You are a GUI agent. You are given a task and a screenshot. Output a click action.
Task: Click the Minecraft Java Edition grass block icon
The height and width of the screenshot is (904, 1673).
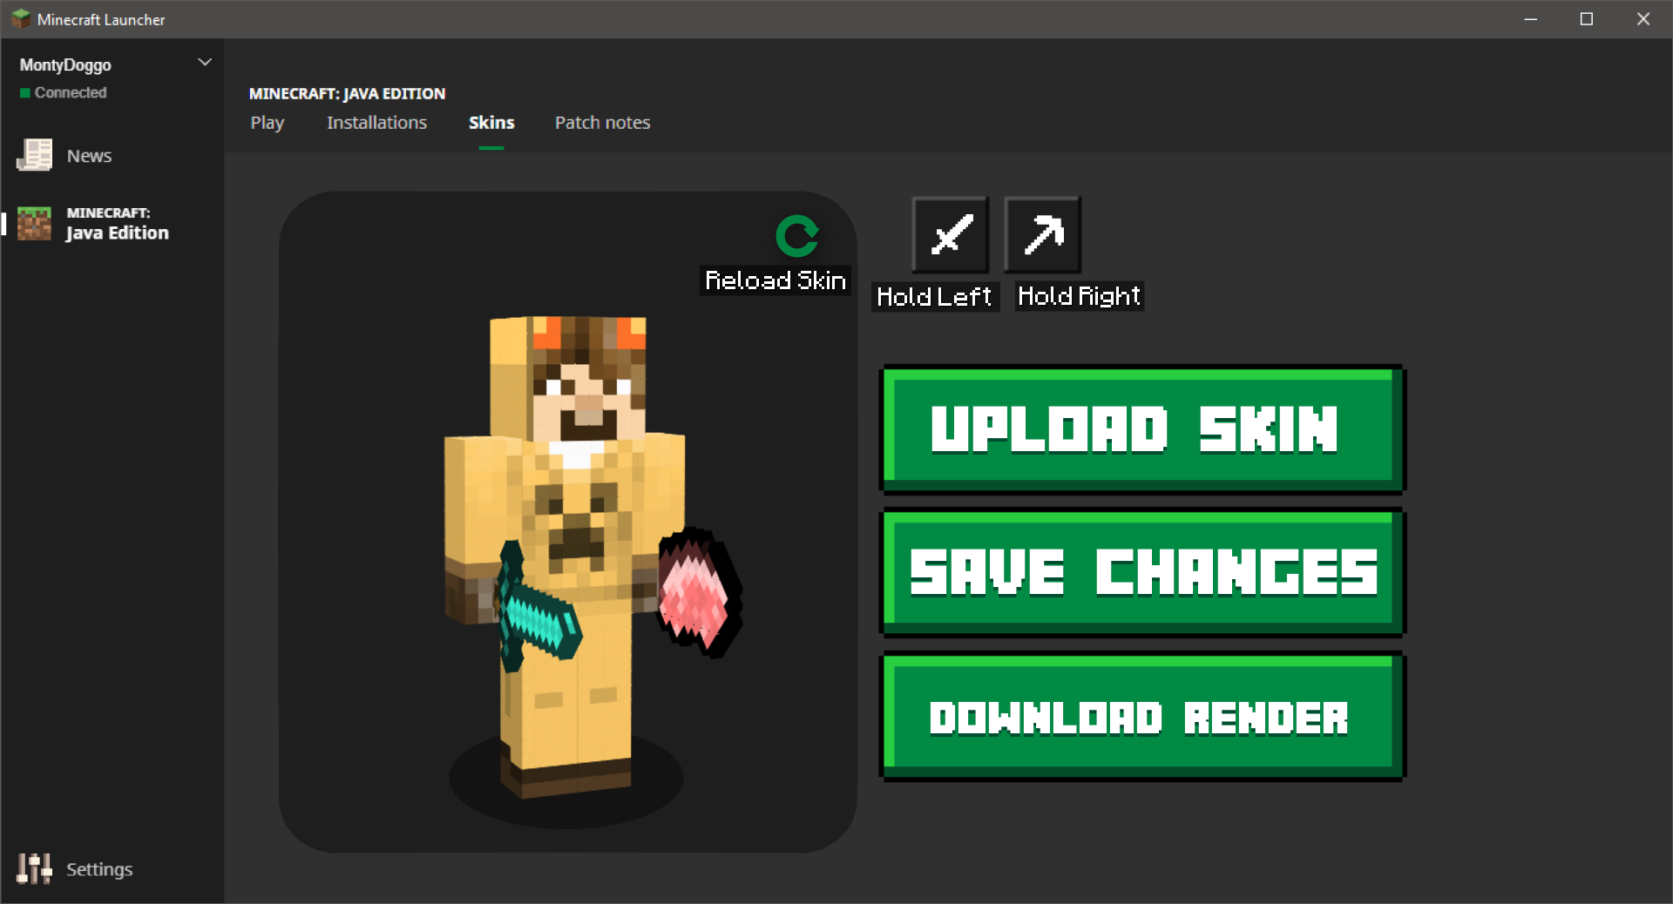coord(35,223)
